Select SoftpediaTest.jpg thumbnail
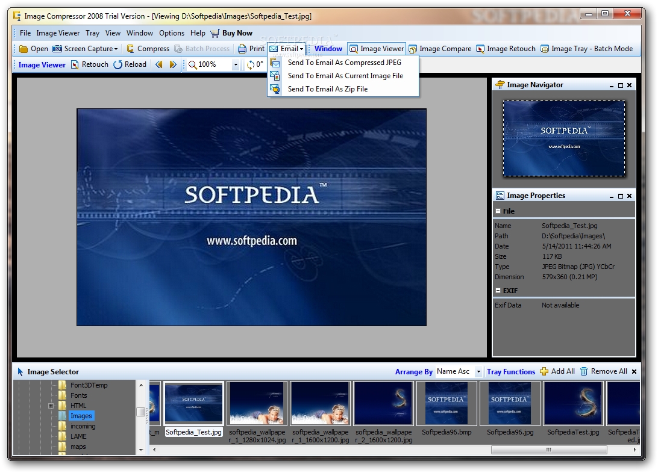This screenshot has height=473, width=658. (573, 403)
